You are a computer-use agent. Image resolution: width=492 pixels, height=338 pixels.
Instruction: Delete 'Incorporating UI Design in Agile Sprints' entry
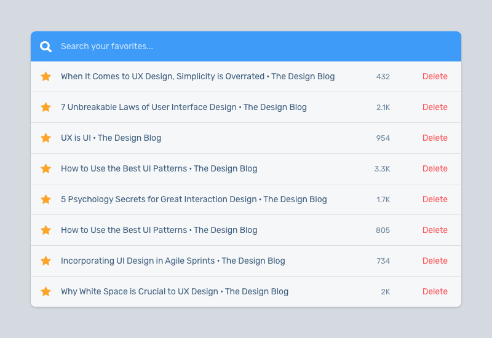pos(435,261)
